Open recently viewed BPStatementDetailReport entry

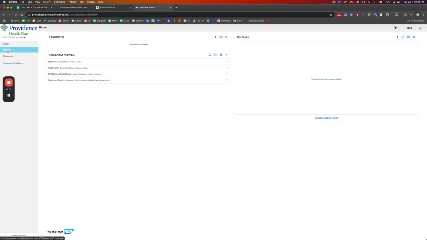point(139,74)
